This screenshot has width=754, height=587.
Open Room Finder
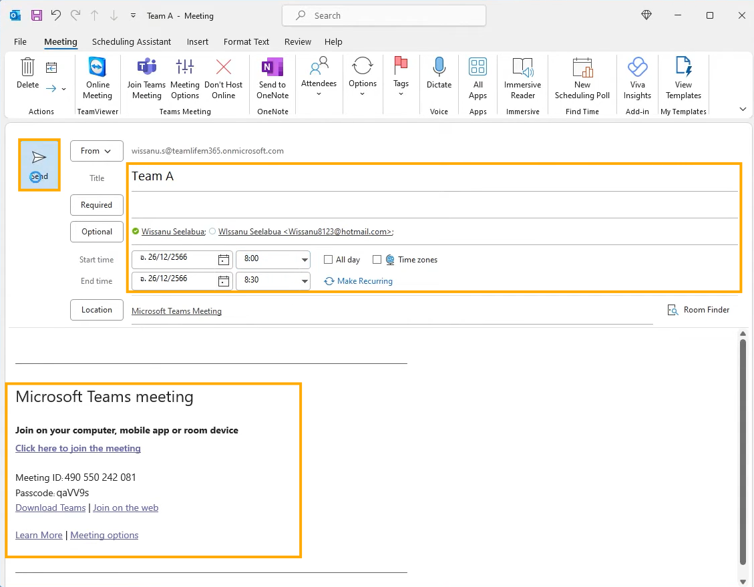[x=699, y=310]
